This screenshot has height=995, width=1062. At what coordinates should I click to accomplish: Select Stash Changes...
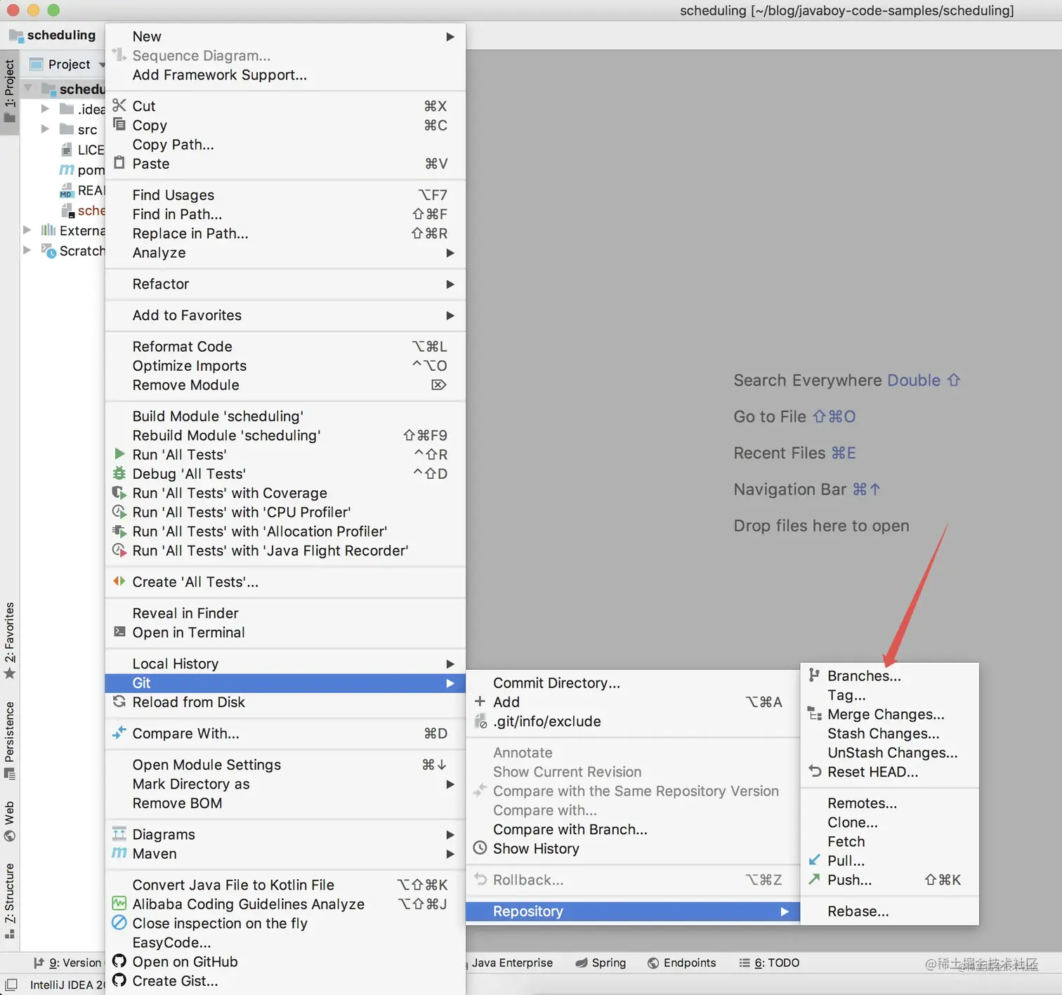889,733
